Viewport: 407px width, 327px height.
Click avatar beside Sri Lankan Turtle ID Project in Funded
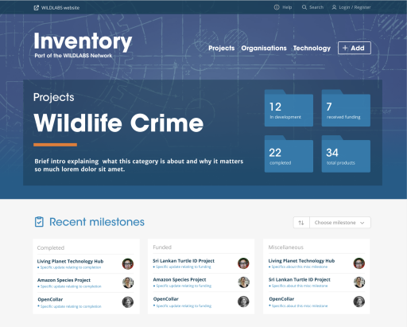pos(243,263)
